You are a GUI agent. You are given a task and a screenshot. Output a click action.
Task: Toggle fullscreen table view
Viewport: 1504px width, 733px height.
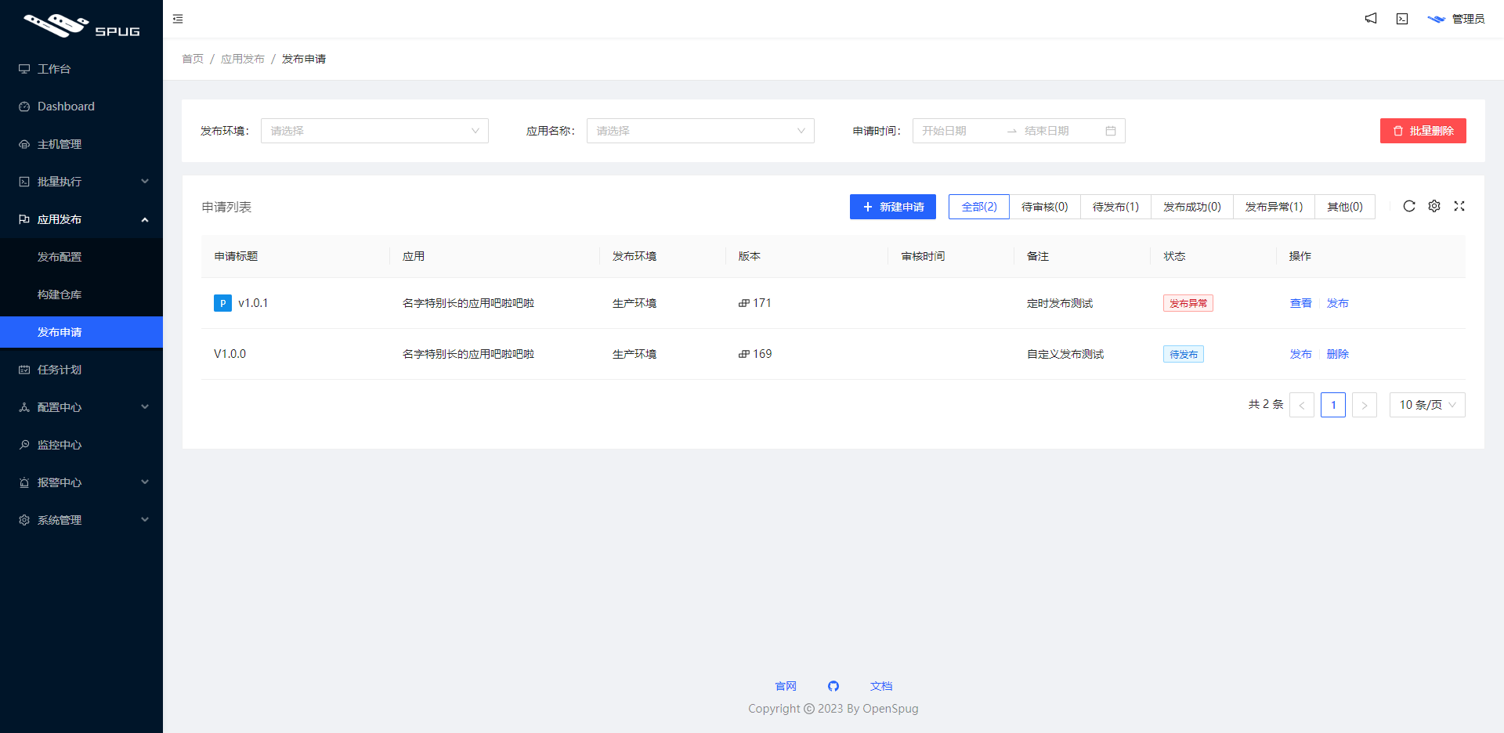[1459, 206]
